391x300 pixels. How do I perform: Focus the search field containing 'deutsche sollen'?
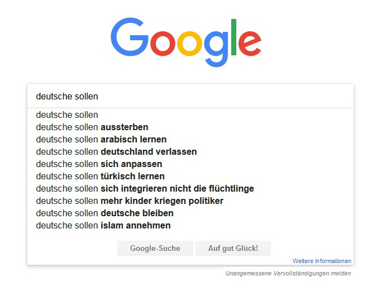190,96
